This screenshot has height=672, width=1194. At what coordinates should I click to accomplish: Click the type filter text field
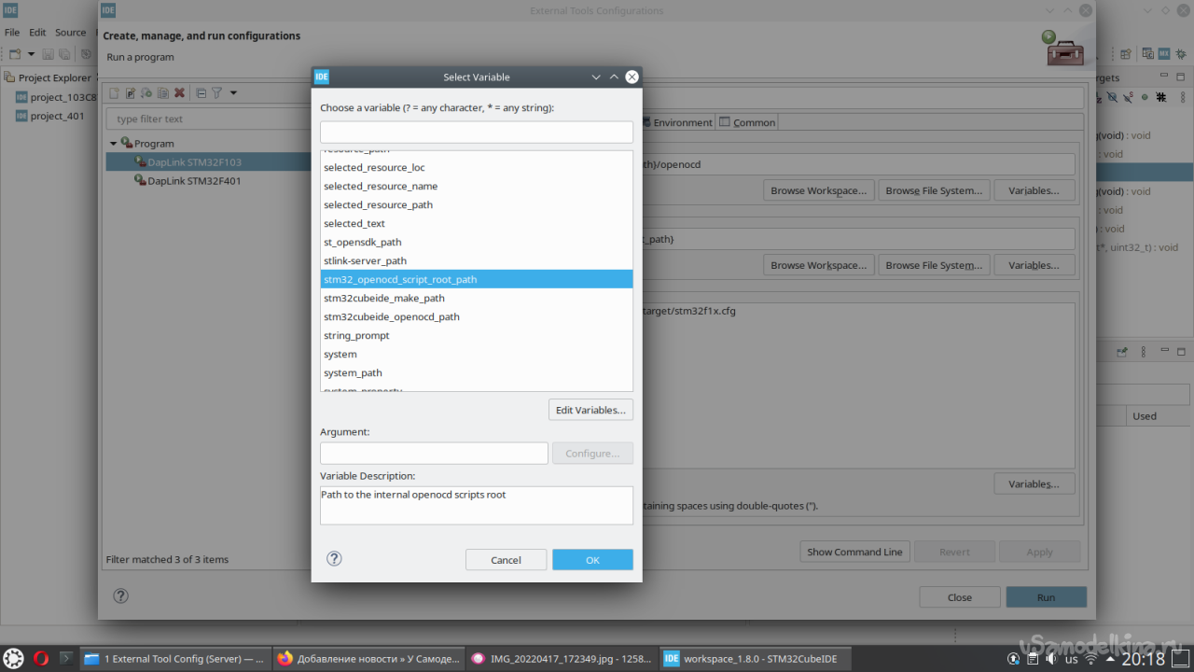(x=208, y=119)
